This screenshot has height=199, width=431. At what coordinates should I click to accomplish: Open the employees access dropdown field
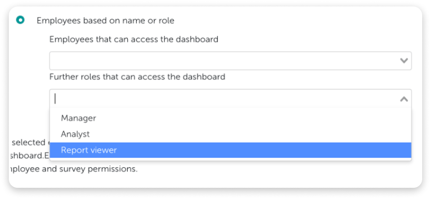click(x=230, y=61)
